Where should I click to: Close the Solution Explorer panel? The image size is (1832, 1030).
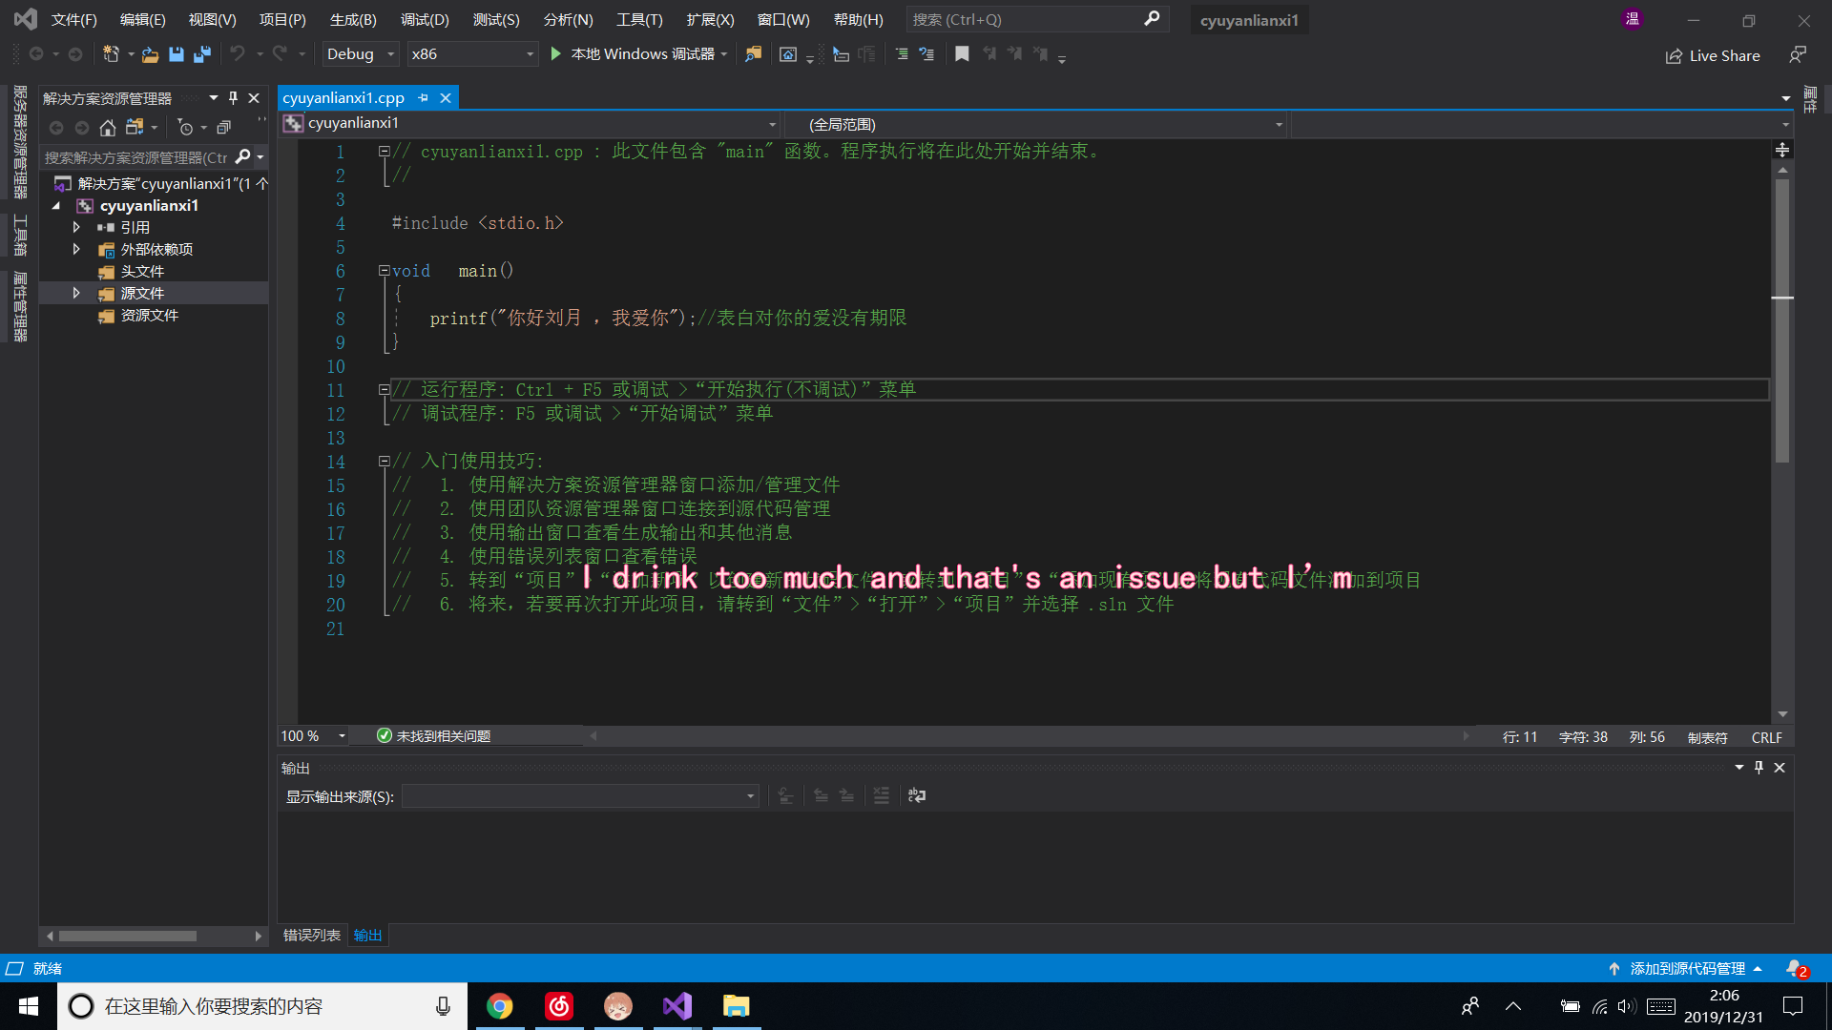click(x=254, y=97)
